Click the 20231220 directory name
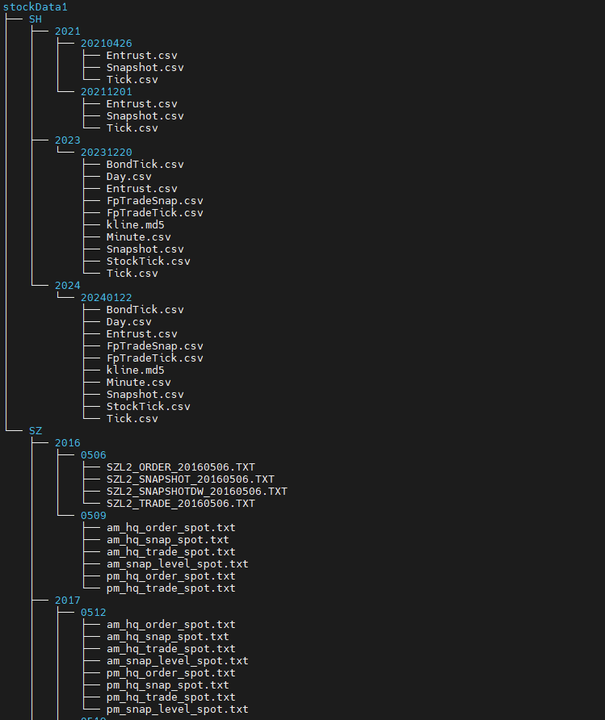 point(106,153)
